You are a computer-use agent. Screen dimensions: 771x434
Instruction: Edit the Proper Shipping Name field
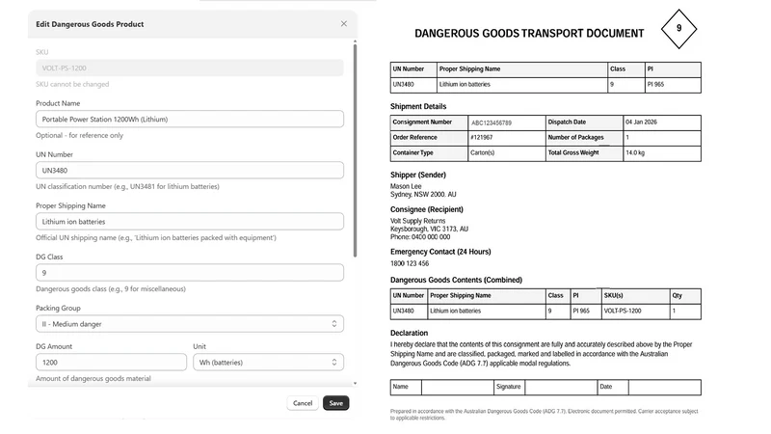[189, 222]
